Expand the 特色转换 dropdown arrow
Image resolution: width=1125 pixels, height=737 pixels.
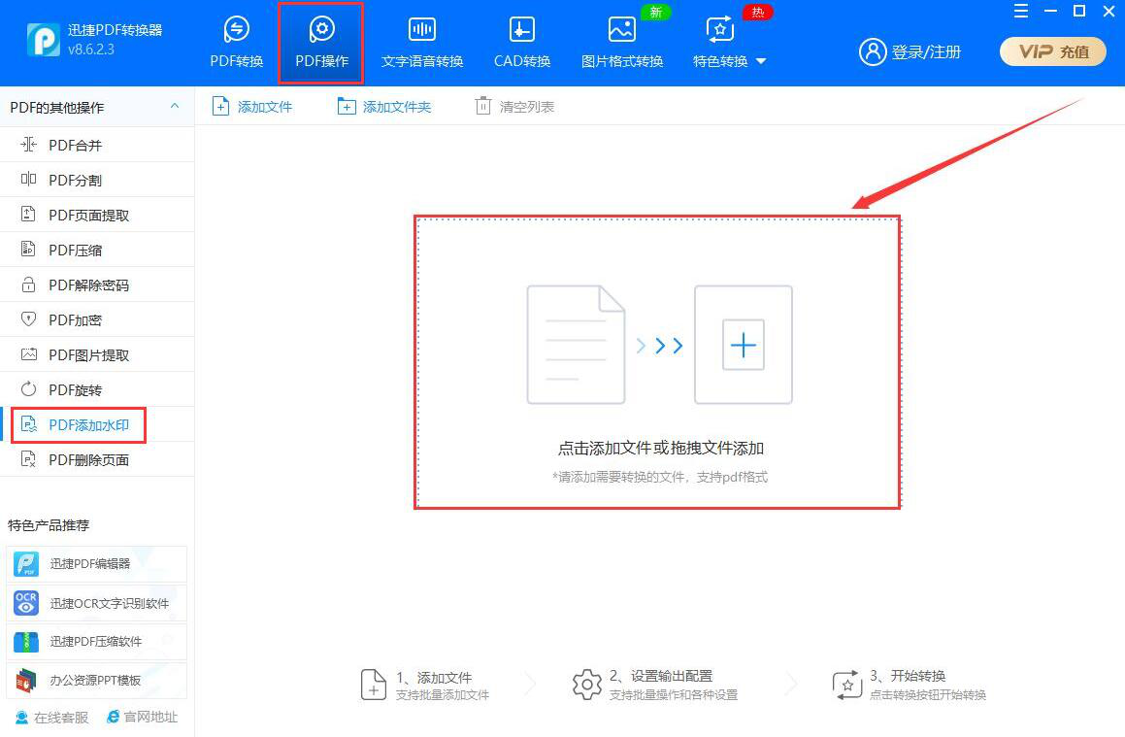click(x=761, y=62)
